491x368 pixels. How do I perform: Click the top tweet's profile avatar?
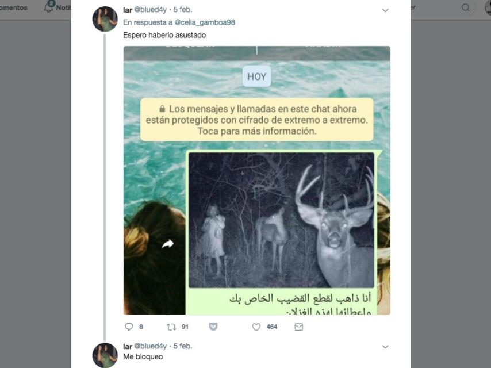click(105, 19)
